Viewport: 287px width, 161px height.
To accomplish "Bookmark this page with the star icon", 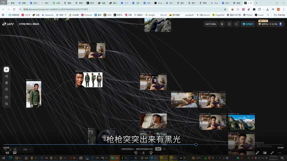I will (x=225, y=9).
